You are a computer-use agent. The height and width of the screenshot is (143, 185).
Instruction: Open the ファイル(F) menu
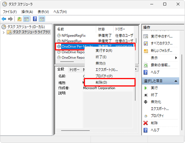[x=10, y=12]
